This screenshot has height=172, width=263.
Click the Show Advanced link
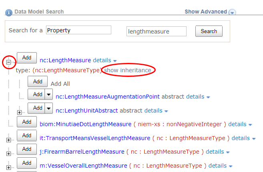[x=206, y=12]
